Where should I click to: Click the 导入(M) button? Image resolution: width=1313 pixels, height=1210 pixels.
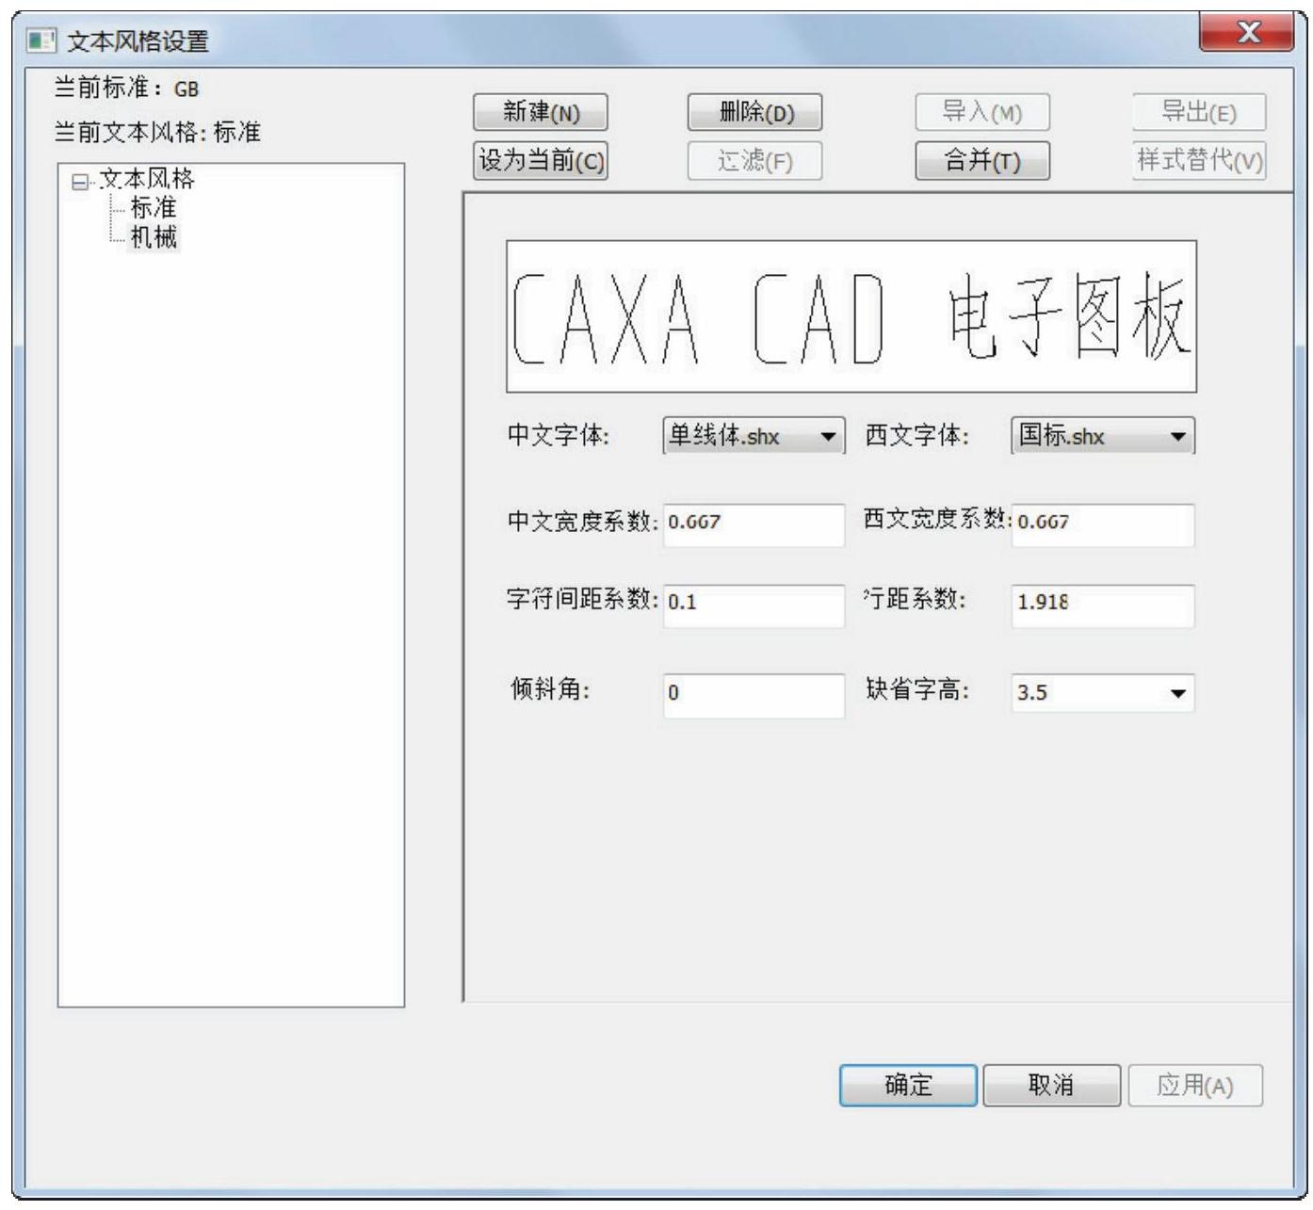(x=982, y=113)
